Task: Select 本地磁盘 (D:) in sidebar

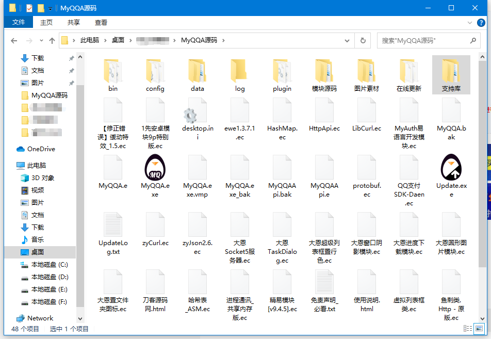Action: (x=50, y=277)
